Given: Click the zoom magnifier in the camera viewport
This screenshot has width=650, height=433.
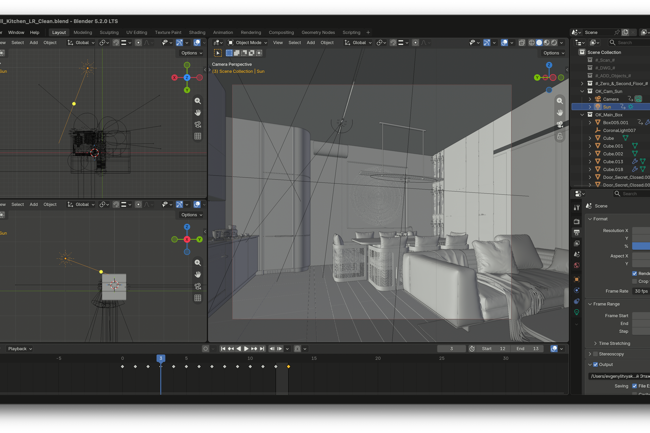Looking at the screenshot, I should (x=560, y=101).
